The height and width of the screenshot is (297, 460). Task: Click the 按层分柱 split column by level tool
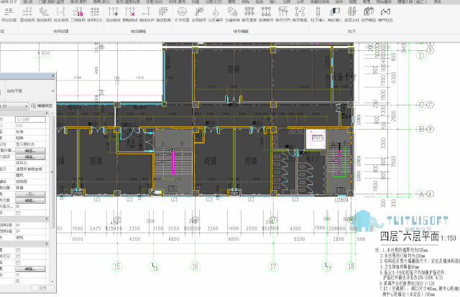coord(351,14)
